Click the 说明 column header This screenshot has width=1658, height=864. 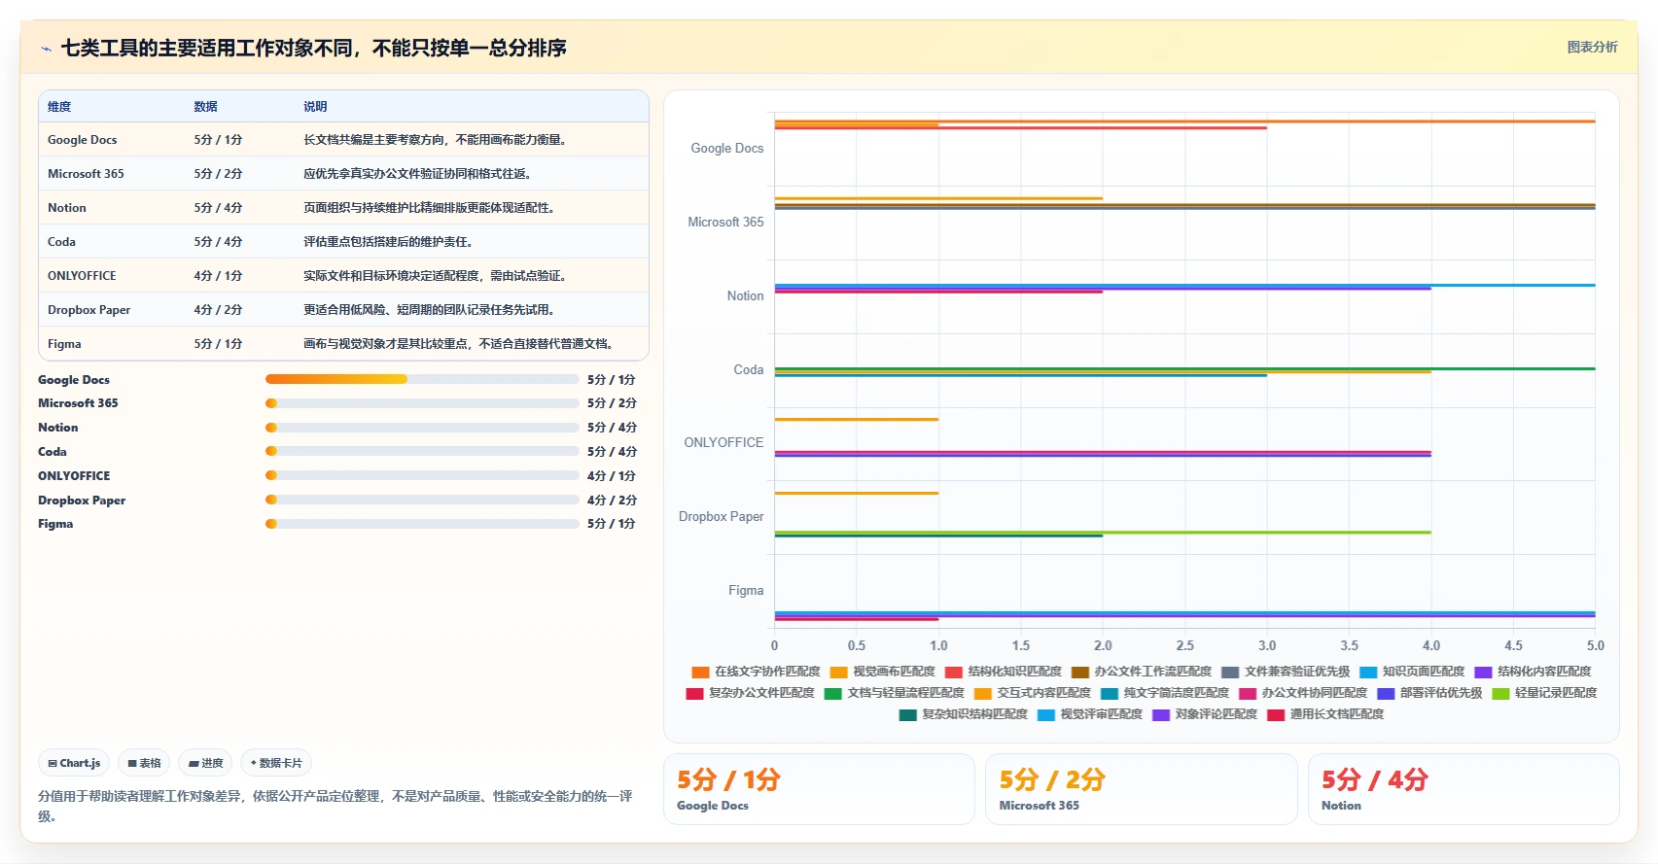315,107
